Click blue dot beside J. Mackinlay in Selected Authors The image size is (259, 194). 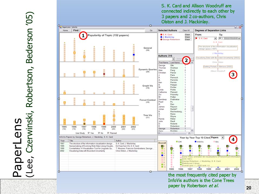tap(161, 37)
